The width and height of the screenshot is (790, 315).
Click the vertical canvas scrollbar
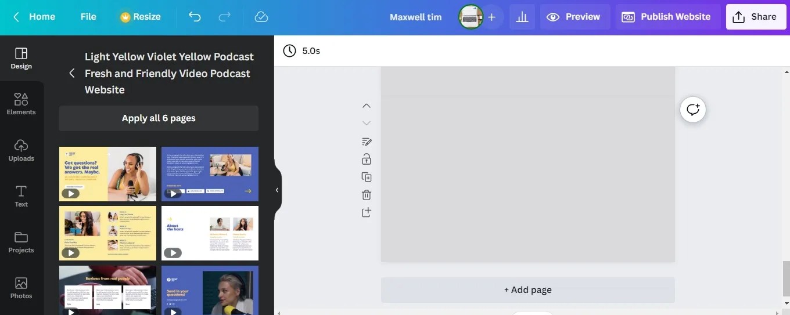pos(787,278)
